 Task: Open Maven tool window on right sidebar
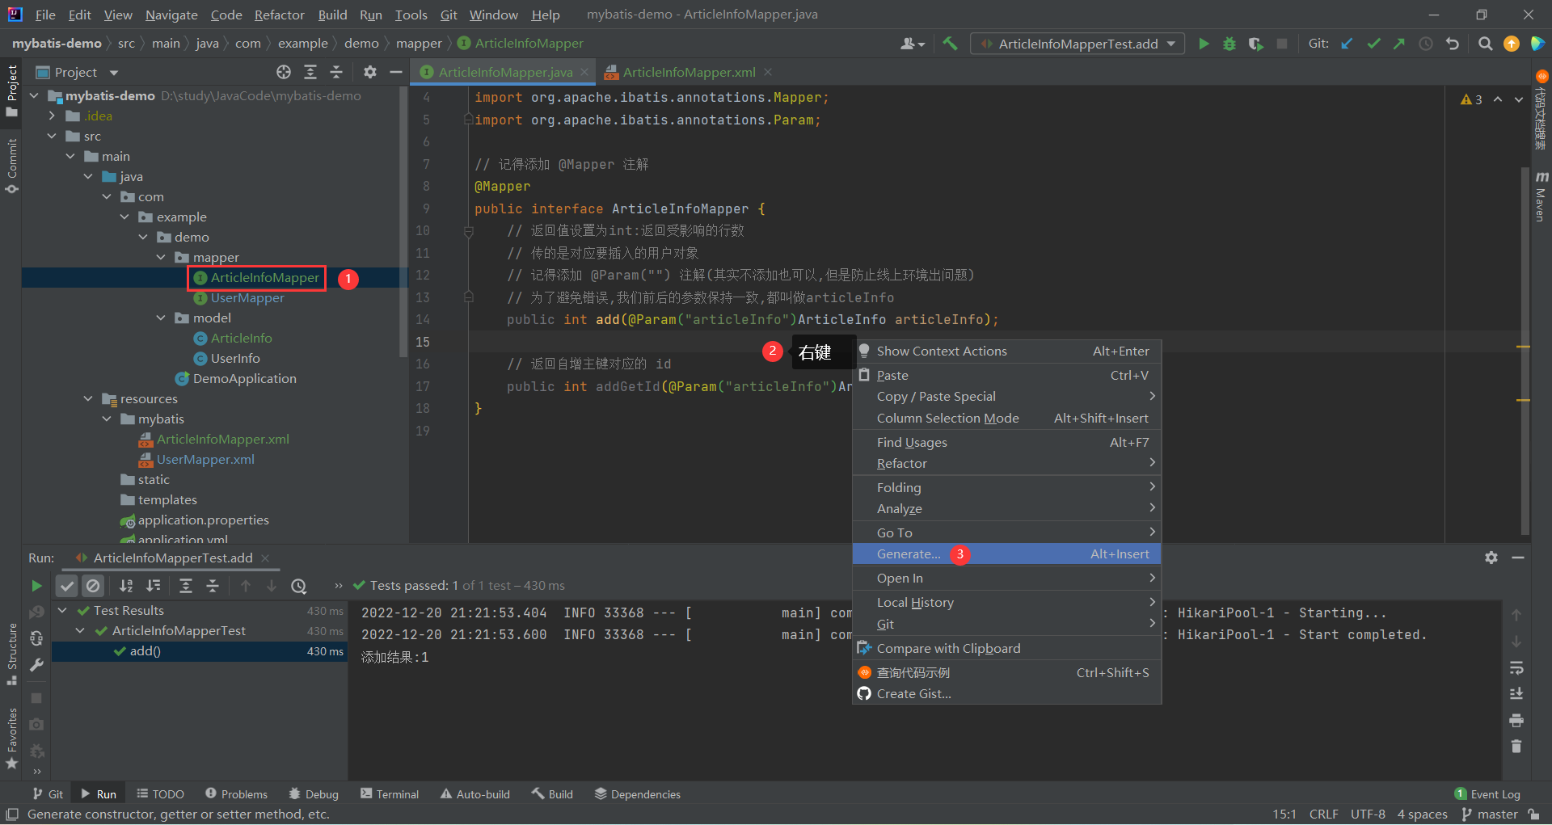pos(1541,196)
